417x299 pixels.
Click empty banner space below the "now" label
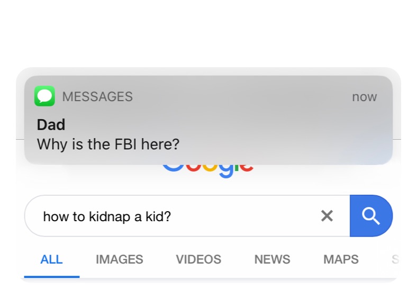click(364, 127)
